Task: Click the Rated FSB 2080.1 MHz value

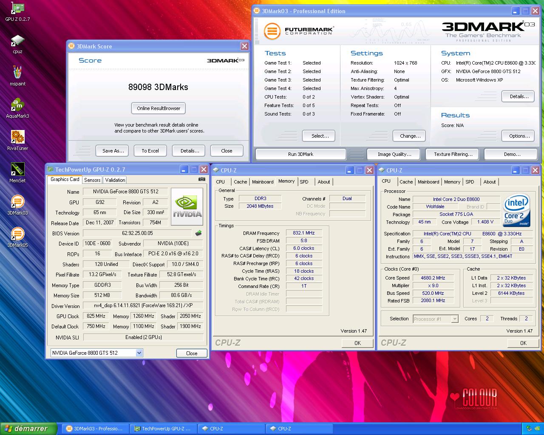Action: [433, 301]
